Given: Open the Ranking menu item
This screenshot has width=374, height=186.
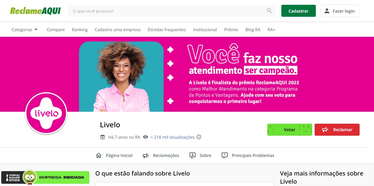Looking at the screenshot, I should (80, 30).
